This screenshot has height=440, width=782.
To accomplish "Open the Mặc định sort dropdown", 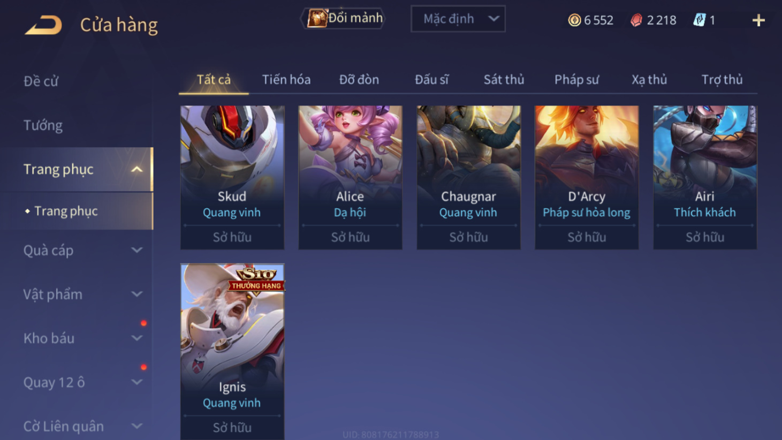I will 458,19.
